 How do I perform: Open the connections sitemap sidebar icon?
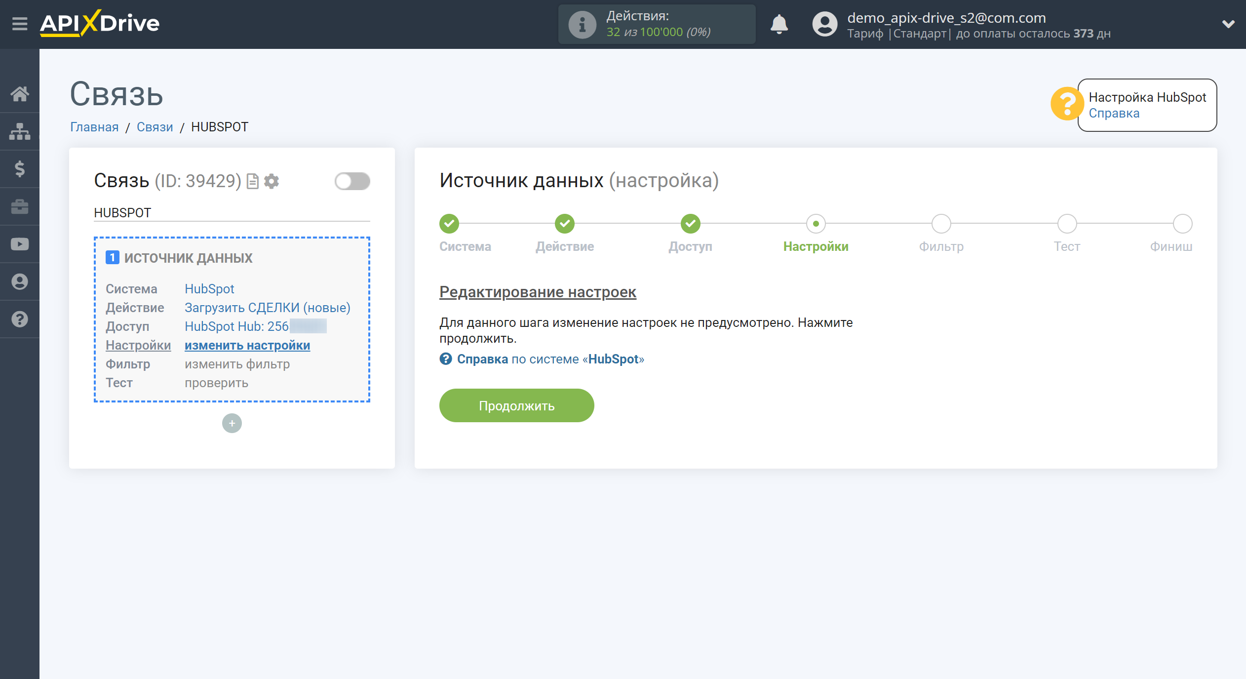pyautogui.click(x=20, y=131)
